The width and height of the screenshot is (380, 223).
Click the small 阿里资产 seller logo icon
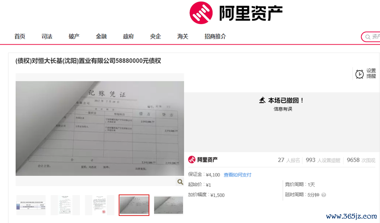tap(192, 160)
